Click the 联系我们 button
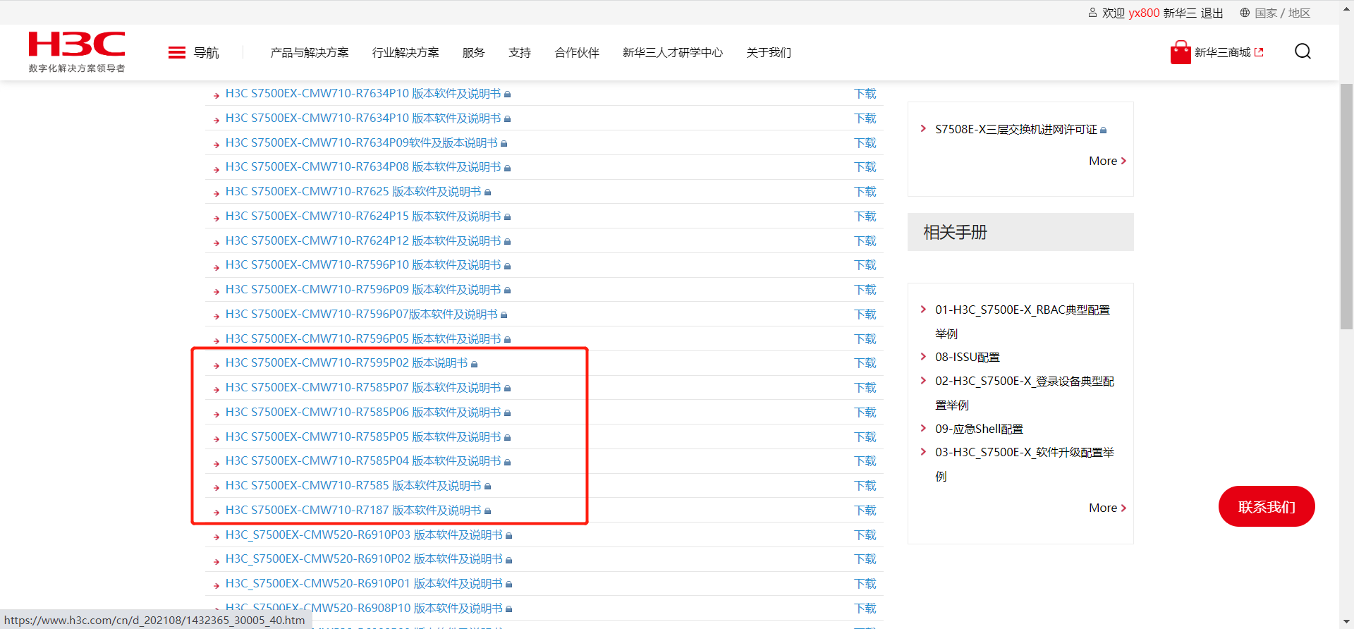This screenshot has width=1354, height=629. [1267, 506]
